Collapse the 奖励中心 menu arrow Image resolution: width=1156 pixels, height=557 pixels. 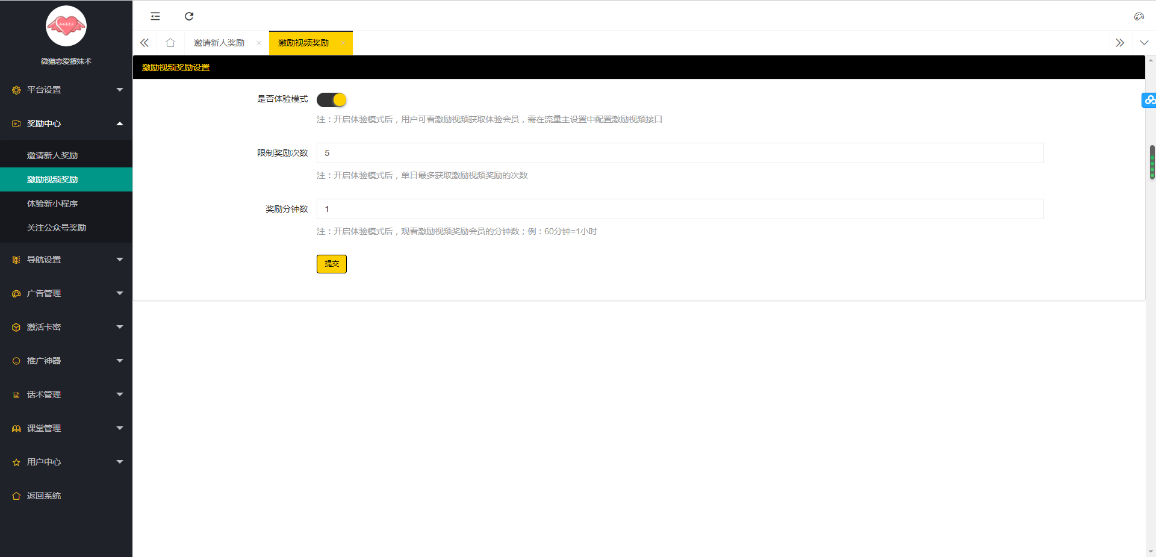(120, 123)
